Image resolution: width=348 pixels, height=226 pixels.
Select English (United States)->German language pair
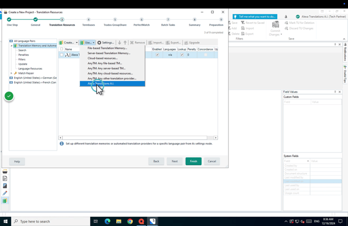[x=33, y=78]
